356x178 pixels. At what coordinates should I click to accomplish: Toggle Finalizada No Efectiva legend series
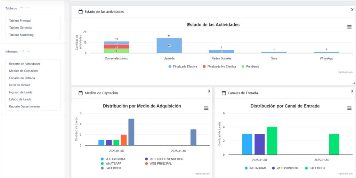[219, 66]
